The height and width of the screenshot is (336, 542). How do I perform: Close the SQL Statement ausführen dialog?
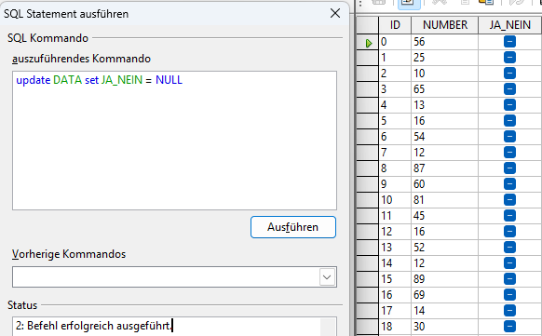coord(335,13)
